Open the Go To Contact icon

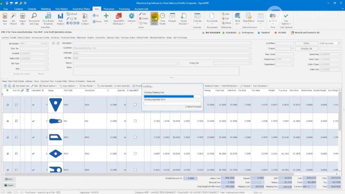click(84, 18)
